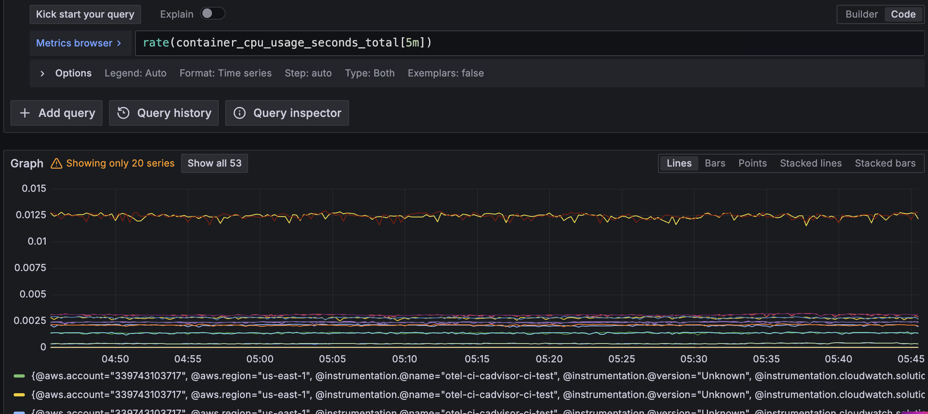Select the Code editor tab

pyautogui.click(x=904, y=14)
